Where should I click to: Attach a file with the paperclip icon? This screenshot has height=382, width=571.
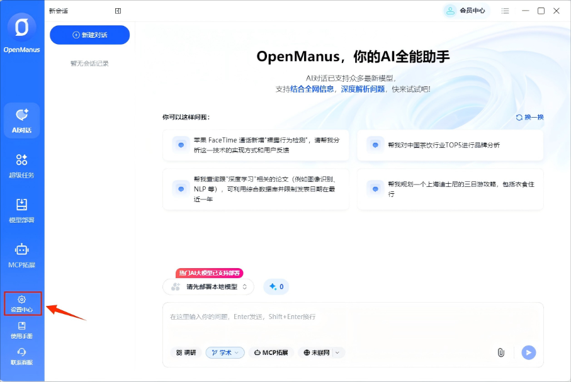point(501,353)
